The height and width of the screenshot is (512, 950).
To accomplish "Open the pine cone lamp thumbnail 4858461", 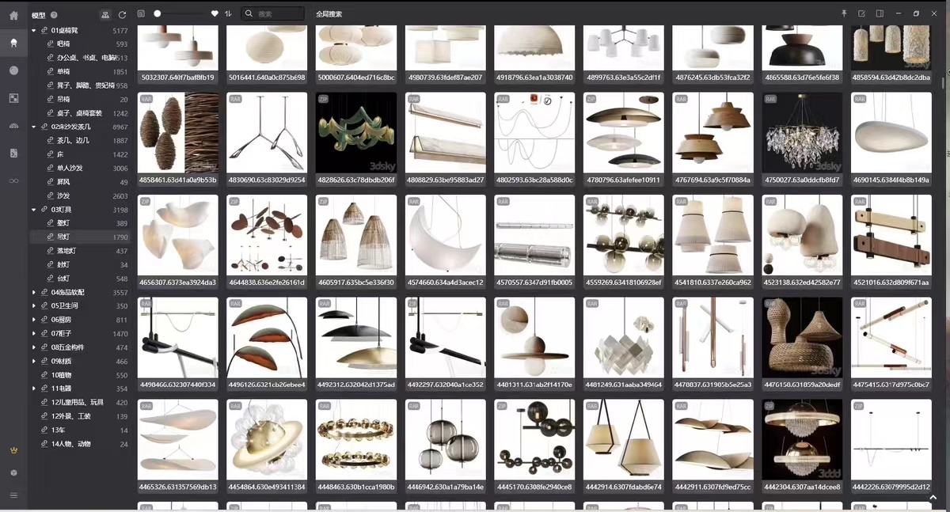I will coord(178,133).
